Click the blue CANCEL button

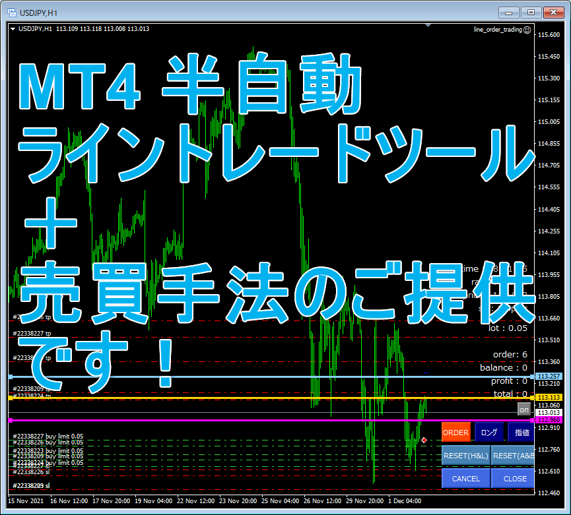click(466, 478)
